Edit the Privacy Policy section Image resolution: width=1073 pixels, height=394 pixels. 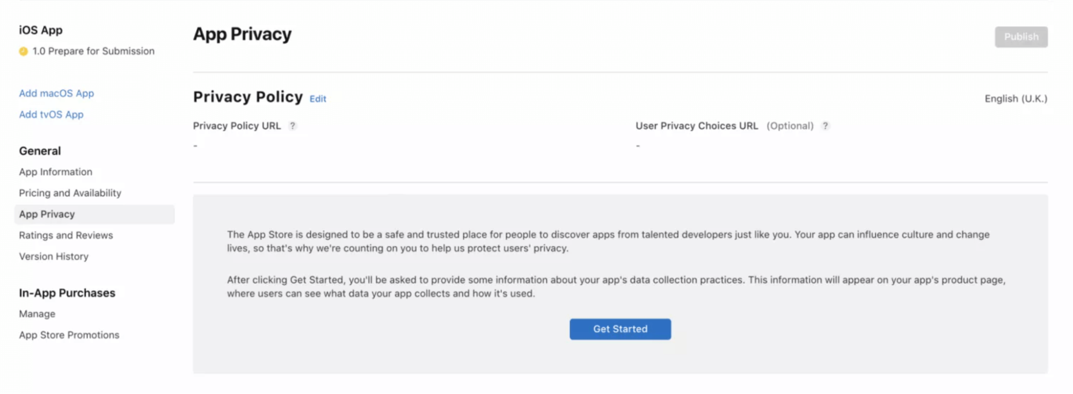coord(318,99)
